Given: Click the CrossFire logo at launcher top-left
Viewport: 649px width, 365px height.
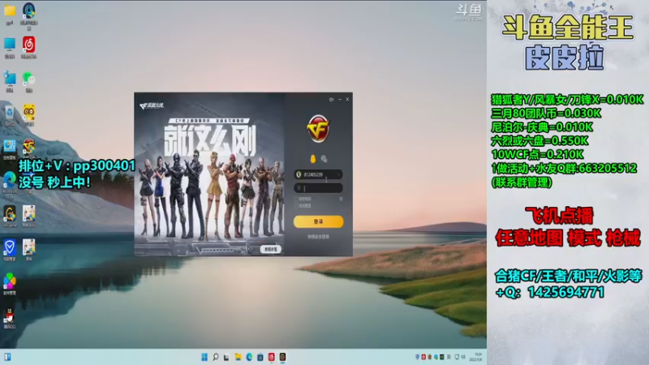Looking at the screenshot, I should [x=152, y=105].
